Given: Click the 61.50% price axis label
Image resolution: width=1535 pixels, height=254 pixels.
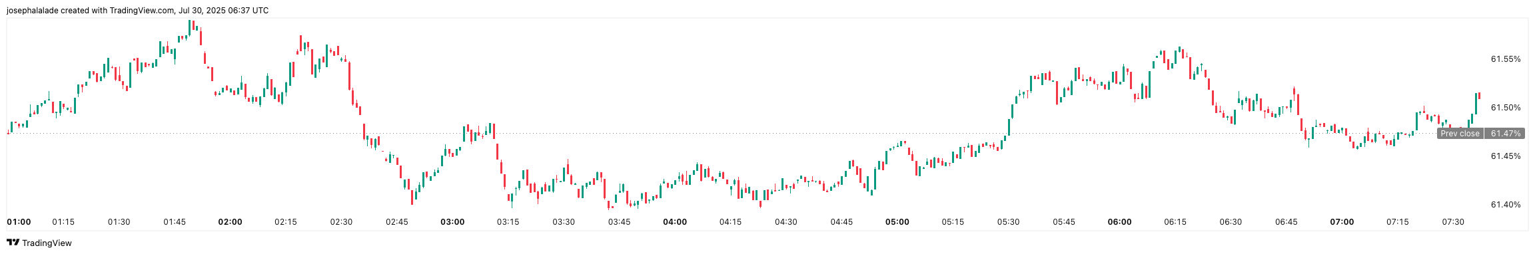Looking at the screenshot, I should click(x=1506, y=108).
